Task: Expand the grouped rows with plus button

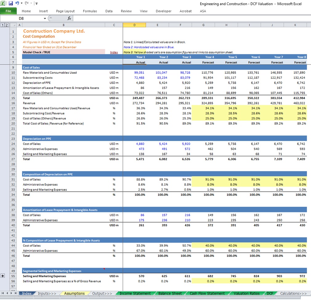Action: click(x=3, y=276)
